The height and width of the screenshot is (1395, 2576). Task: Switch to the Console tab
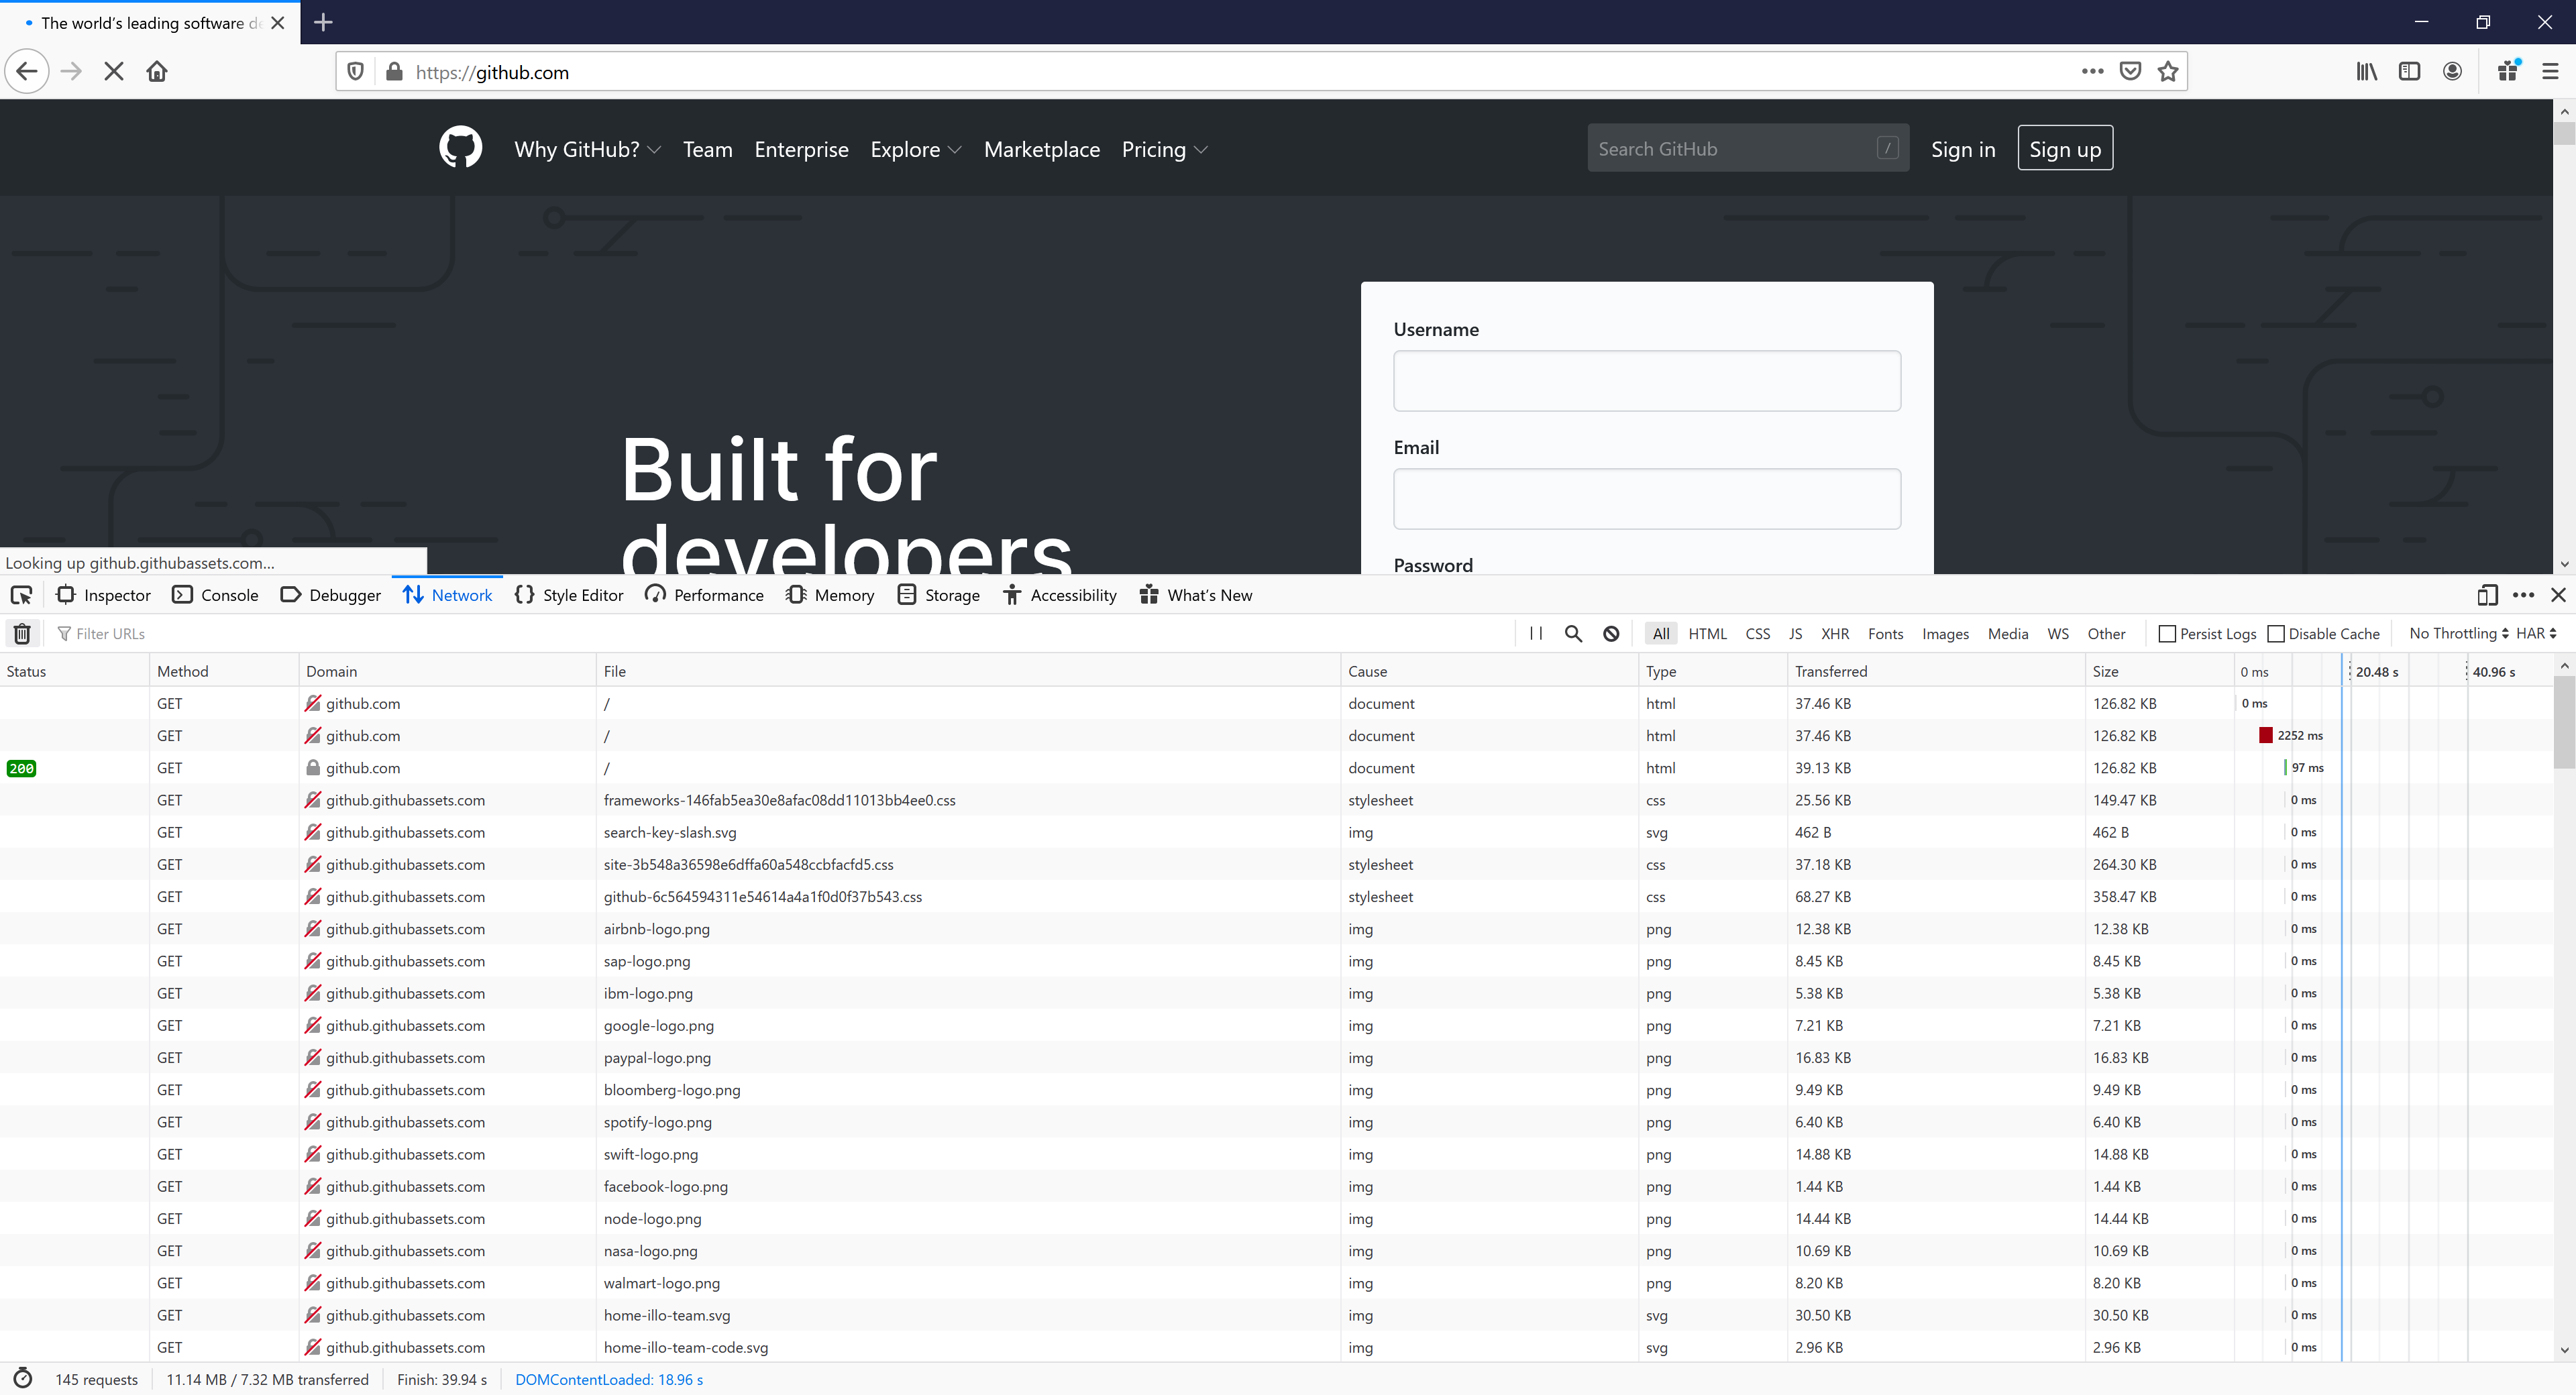[215, 596]
